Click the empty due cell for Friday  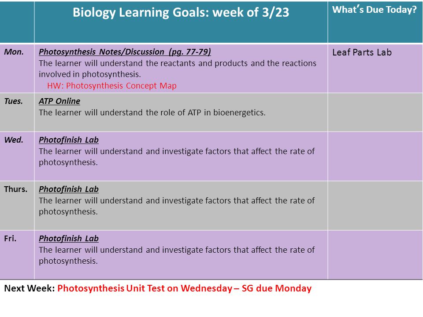tap(375, 255)
